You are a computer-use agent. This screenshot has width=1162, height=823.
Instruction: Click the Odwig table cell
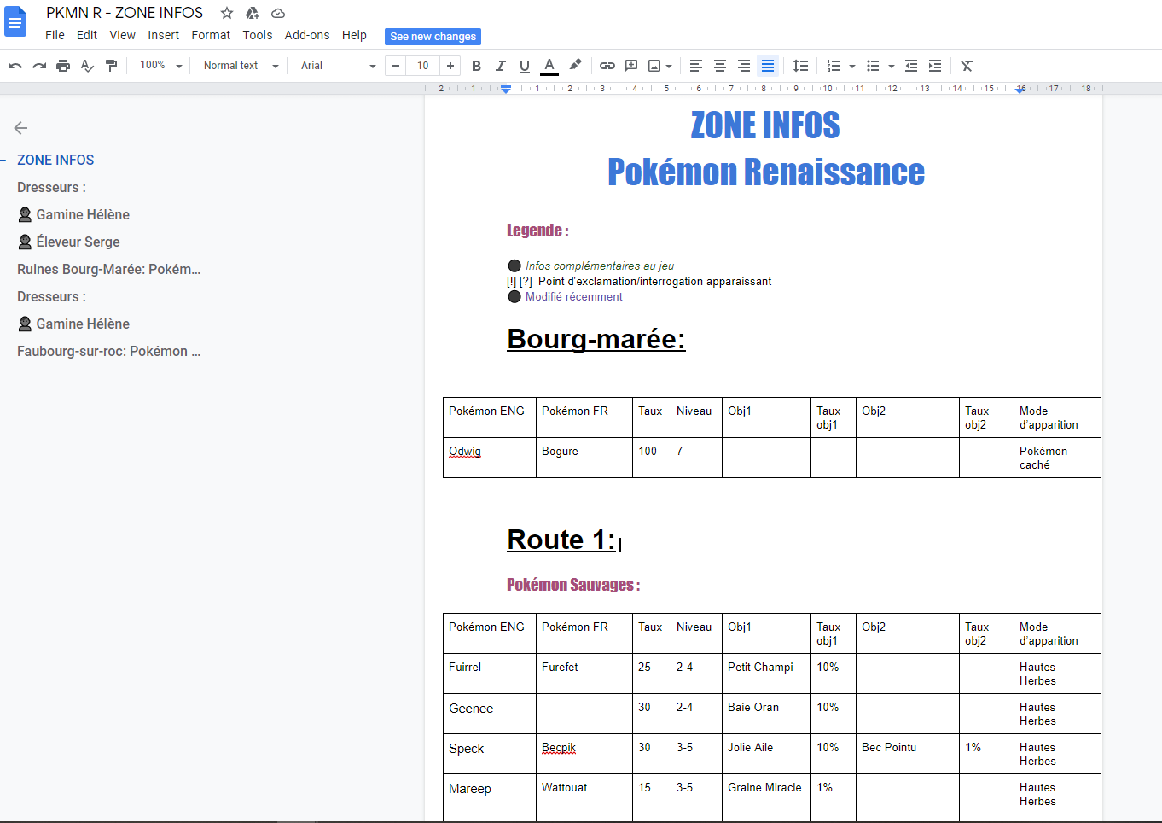click(x=490, y=458)
